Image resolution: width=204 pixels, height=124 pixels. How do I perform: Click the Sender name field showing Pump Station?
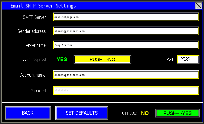126,45
